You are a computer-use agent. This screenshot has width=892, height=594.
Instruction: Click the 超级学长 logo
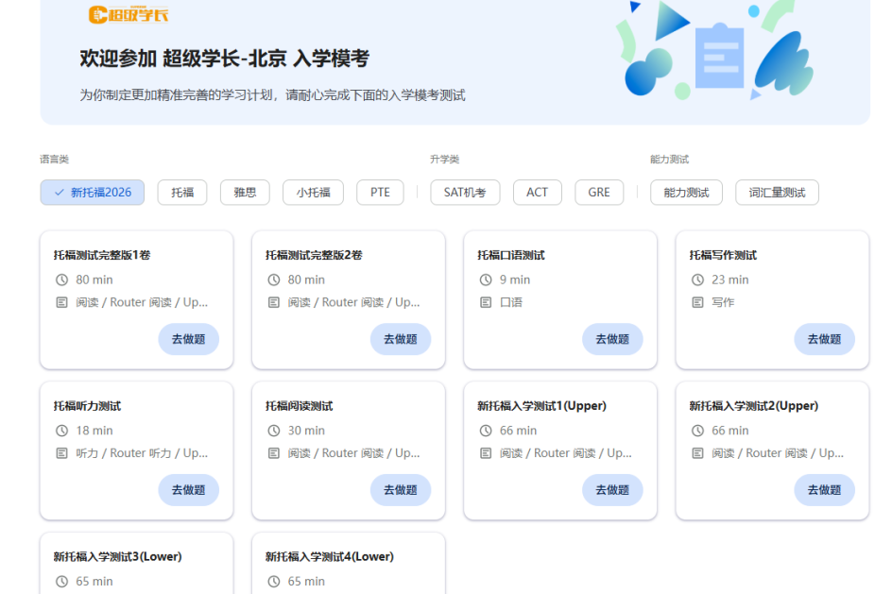[129, 14]
